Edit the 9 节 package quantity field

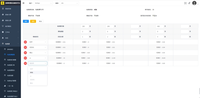[x=160, y=31]
